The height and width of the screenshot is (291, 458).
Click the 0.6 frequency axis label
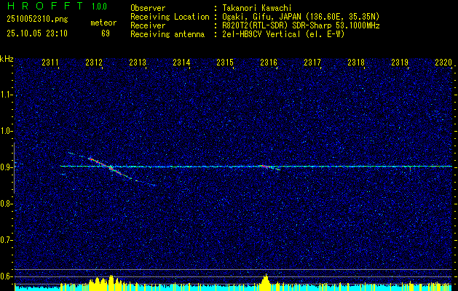(7, 276)
